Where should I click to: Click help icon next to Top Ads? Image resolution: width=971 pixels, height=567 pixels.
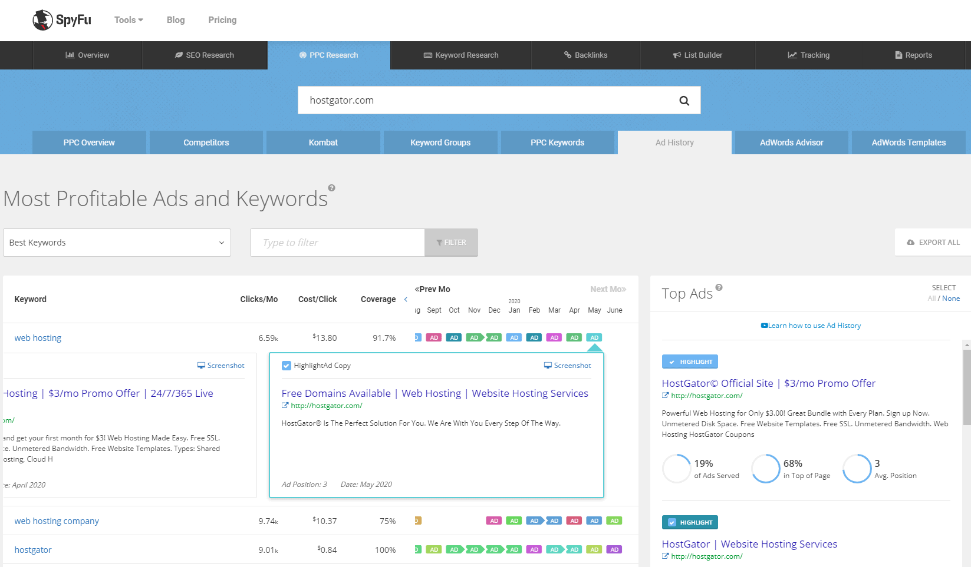(719, 287)
